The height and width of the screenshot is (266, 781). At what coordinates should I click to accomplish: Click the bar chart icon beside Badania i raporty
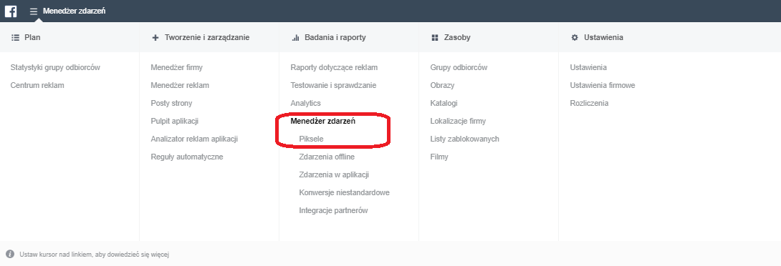point(295,37)
